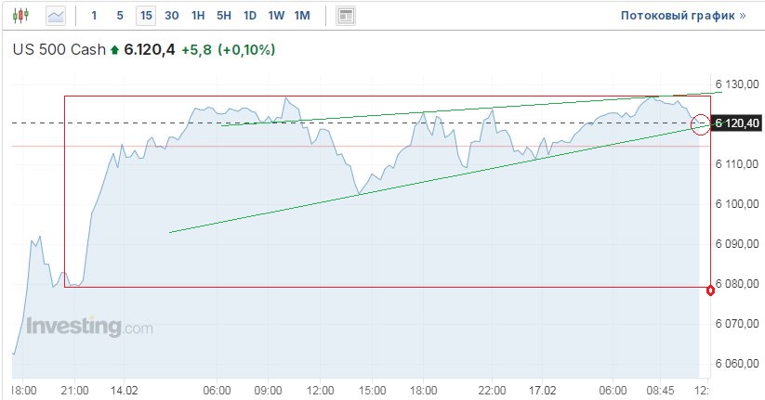
Task: Toggle the 15 minute timeframe
Action: pos(145,16)
